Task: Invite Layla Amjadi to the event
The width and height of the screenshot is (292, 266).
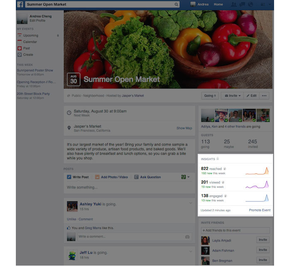Action: [263, 240]
